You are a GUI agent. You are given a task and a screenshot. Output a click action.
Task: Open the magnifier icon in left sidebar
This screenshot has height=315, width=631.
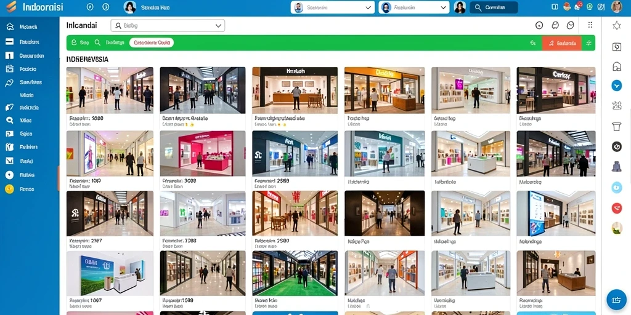click(x=10, y=120)
